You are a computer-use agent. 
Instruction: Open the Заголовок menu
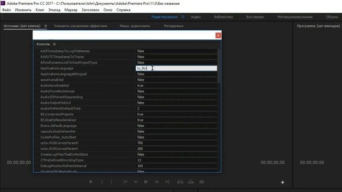pos(90,10)
